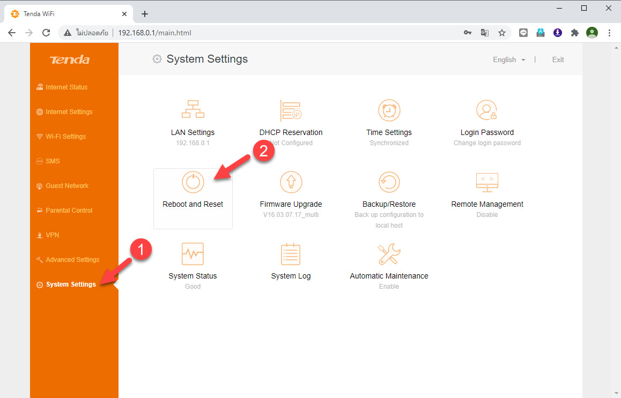Open the Extensions puzzle icon
621x398 pixels.
(x=575, y=33)
